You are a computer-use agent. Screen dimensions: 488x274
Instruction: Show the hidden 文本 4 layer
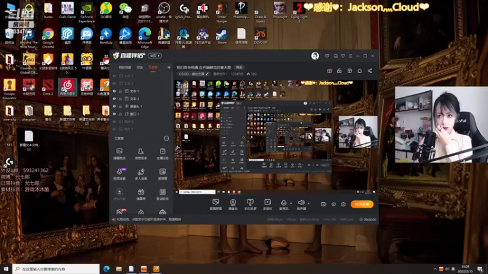[114, 83]
